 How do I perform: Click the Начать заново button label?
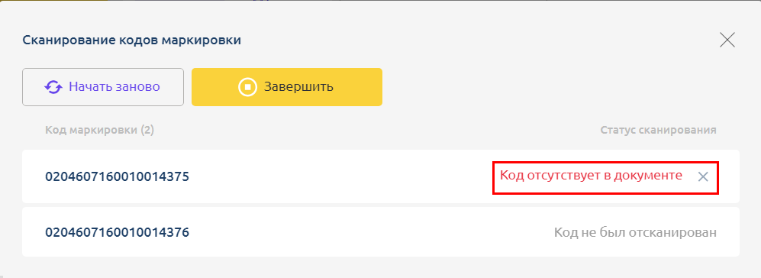pos(114,87)
